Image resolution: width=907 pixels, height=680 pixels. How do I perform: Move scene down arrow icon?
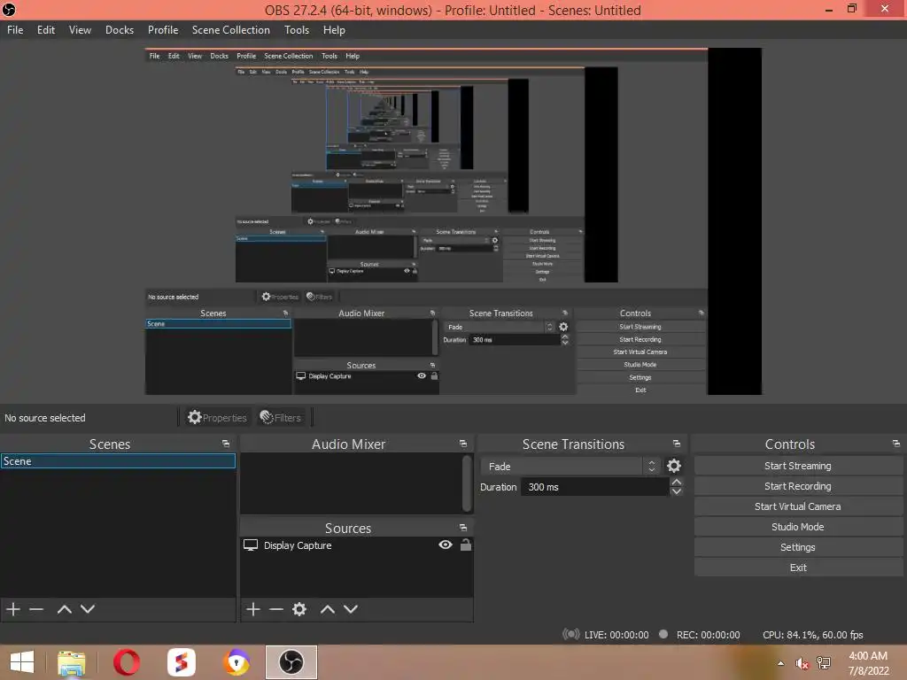pyautogui.click(x=88, y=609)
